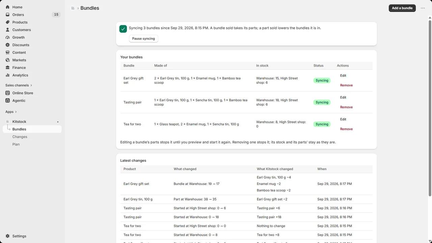Screen dimensions: 432x243
Task: Click the Online Store storefront icon
Action: (7, 93)
